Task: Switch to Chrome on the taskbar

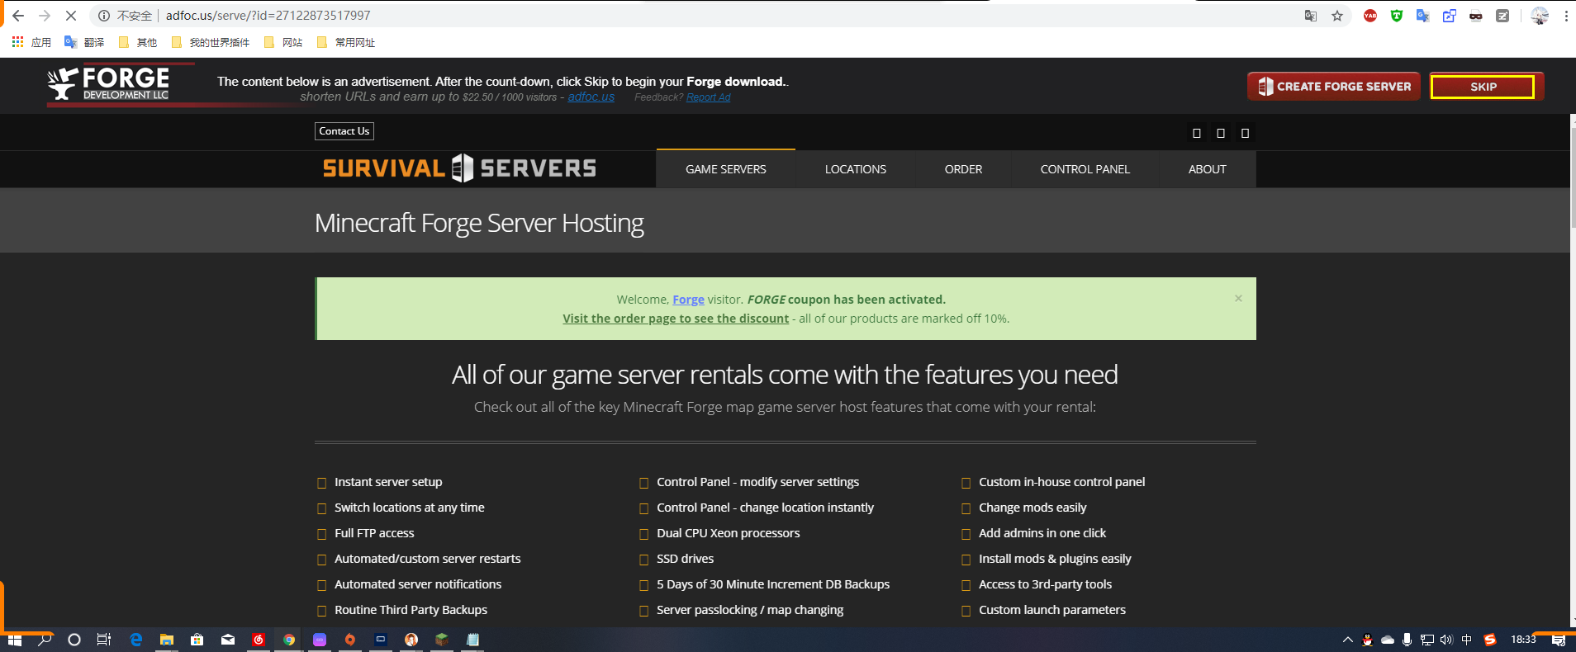Action: (x=289, y=640)
